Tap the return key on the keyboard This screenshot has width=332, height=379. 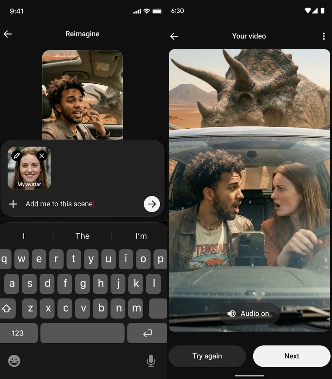coord(147,333)
